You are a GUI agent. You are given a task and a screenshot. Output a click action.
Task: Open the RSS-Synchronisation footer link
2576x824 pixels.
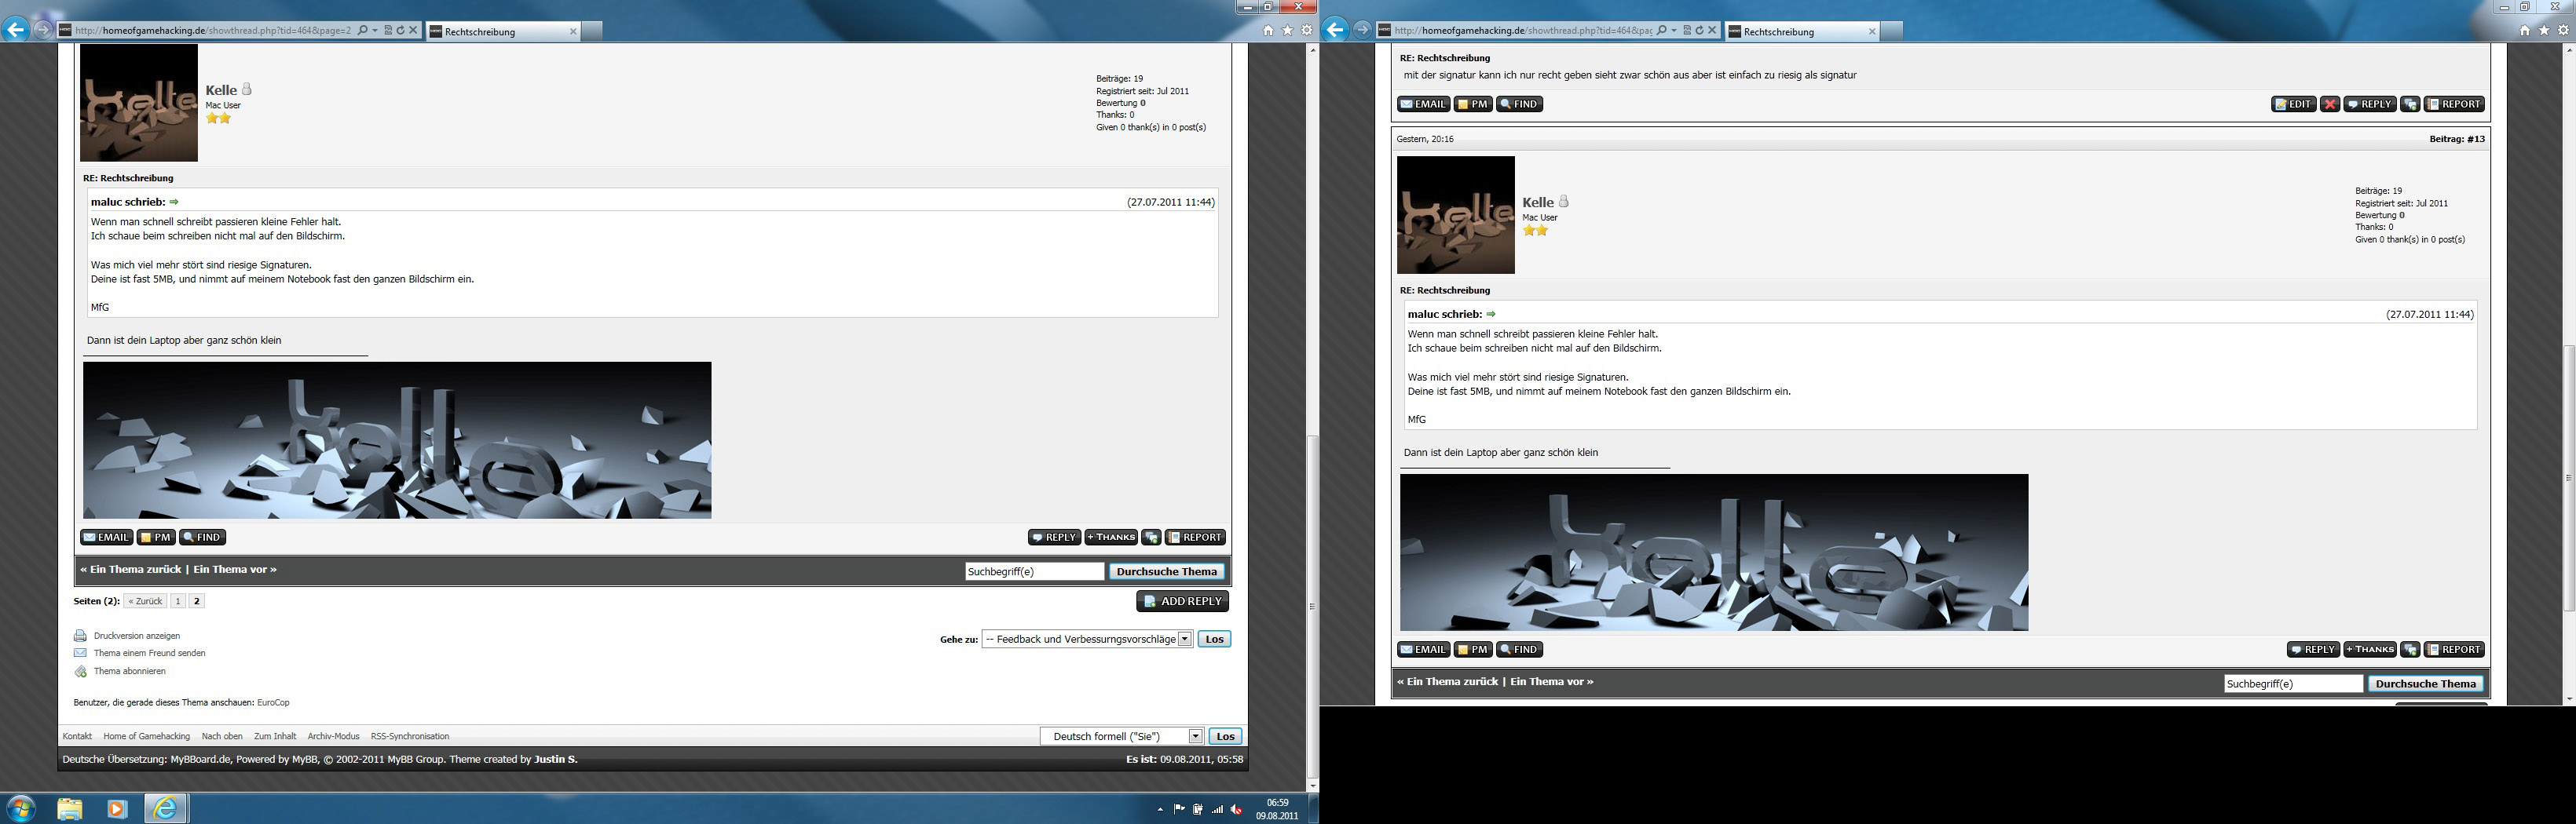click(410, 736)
